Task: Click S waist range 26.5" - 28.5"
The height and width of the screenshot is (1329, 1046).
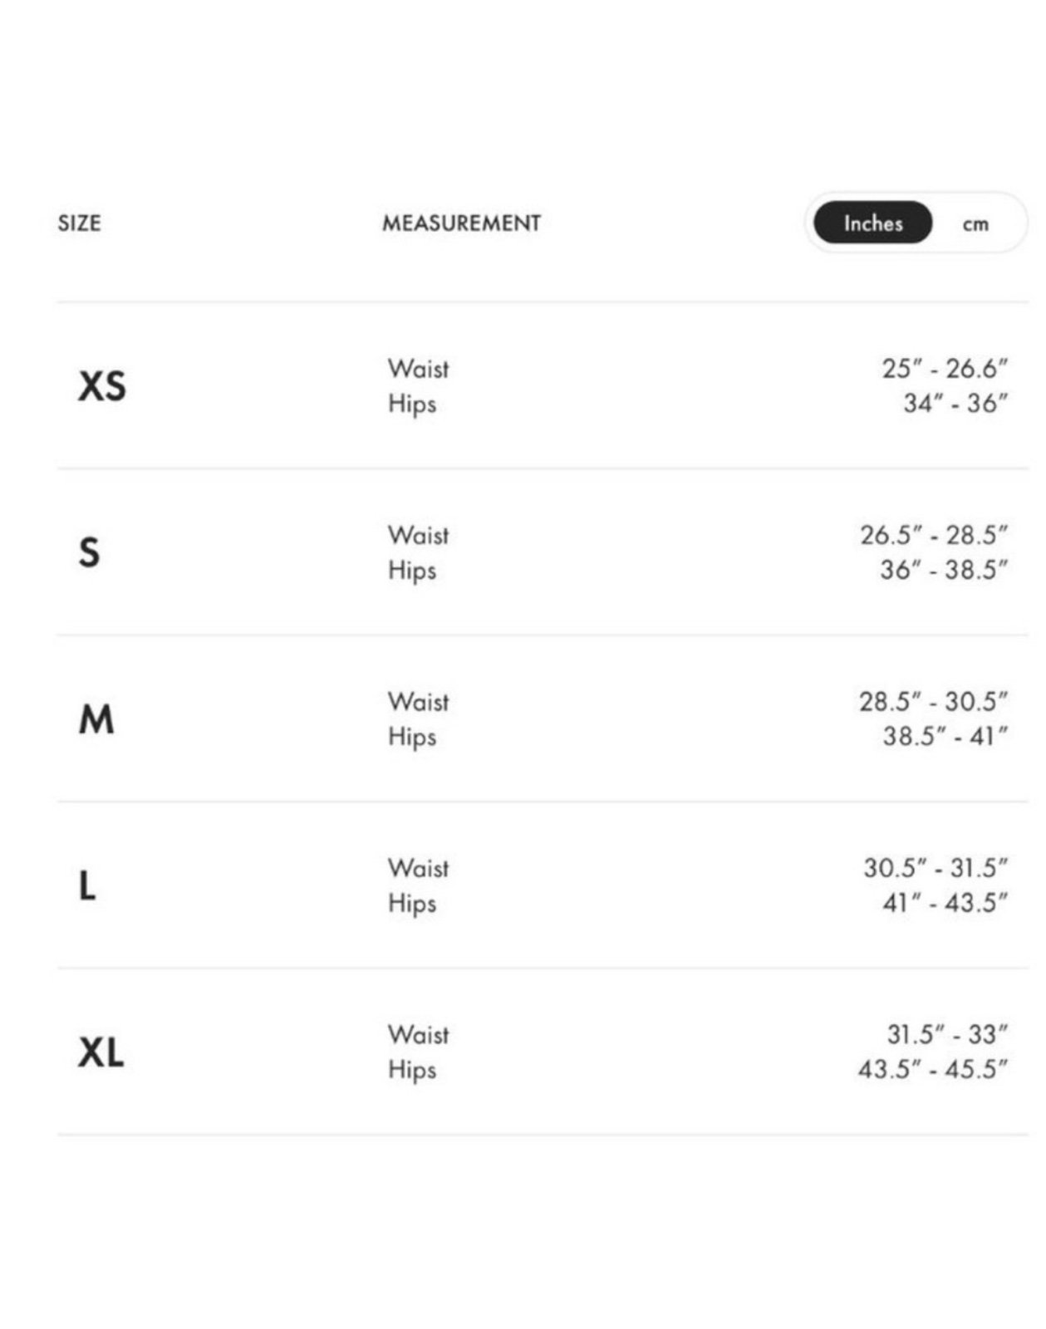Action: pyautogui.click(x=934, y=535)
